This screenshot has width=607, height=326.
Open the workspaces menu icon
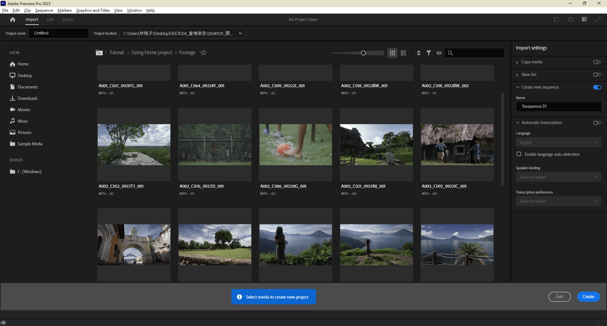pyautogui.click(x=584, y=19)
